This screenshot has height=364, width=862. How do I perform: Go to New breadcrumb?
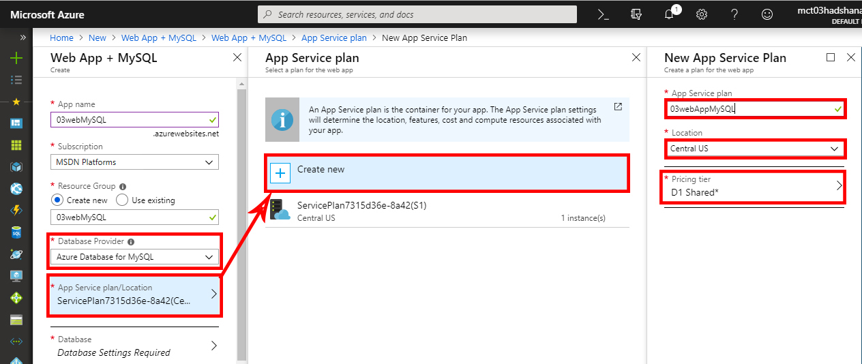point(98,37)
